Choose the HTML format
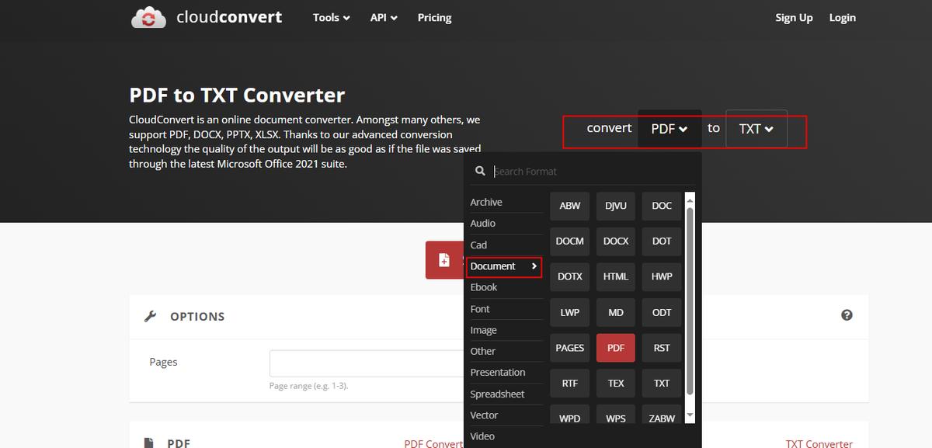The width and height of the screenshot is (932, 448). pos(616,276)
